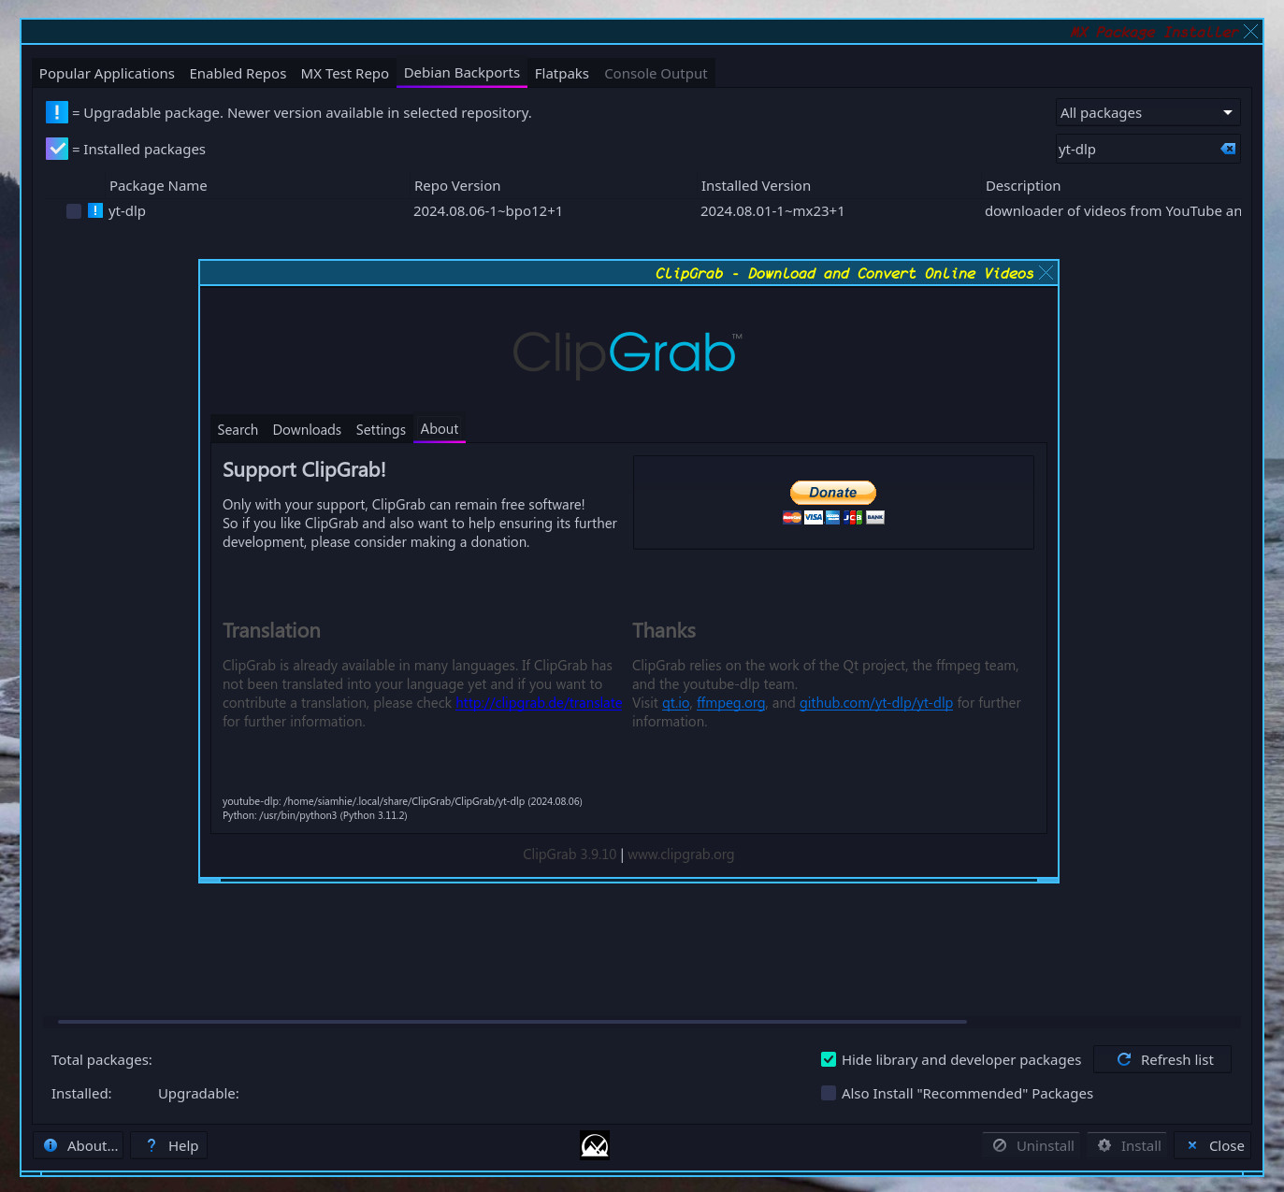Select the ClipGrab About tab
The height and width of the screenshot is (1192, 1284).
pyautogui.click(x=440, y=429)
